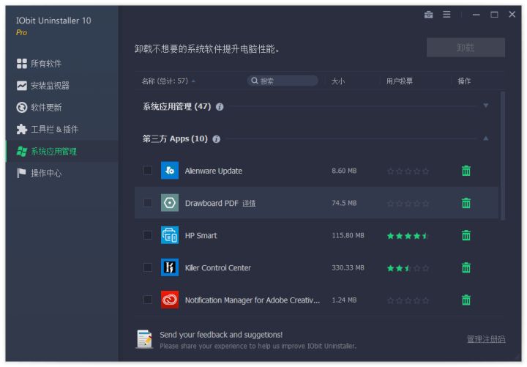Click the info icon beside 系统应用管理 (47)
This screenshot has height=367, width=527.
[x=220, y=107]
